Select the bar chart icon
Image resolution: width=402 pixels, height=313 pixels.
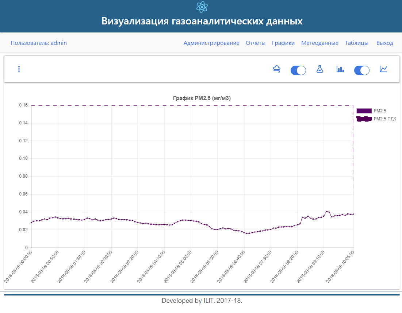pyautogui.click(x=340, y=69)
